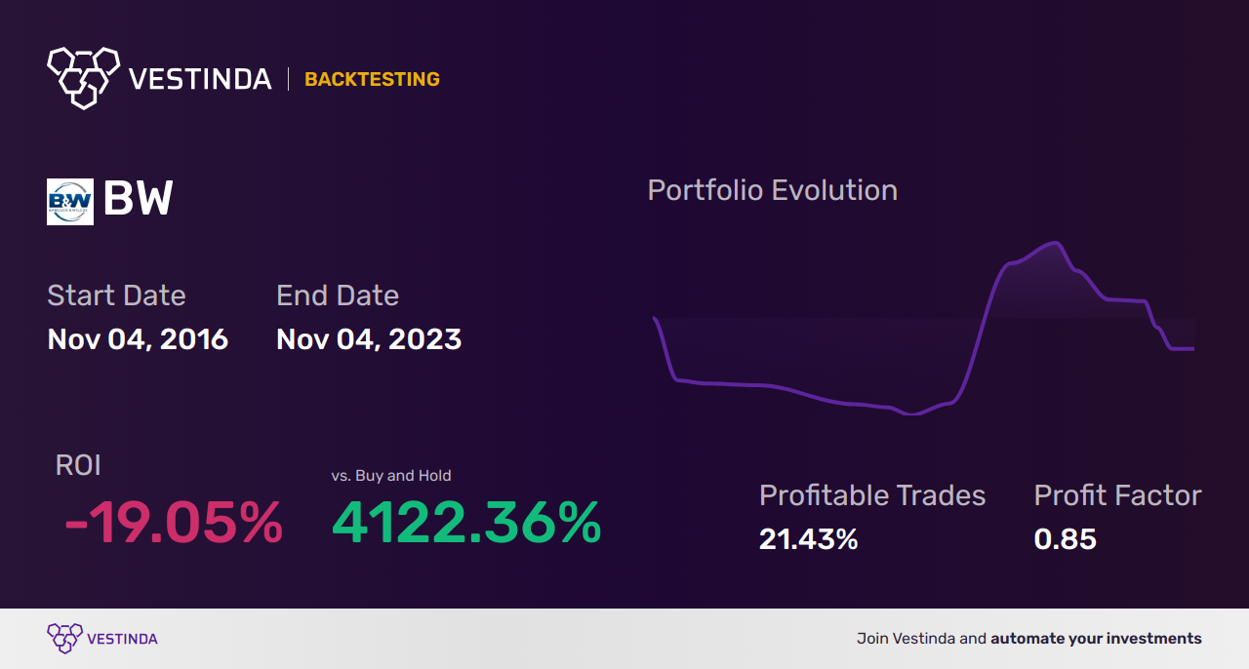Screen dimensions: 1249x669
Task: Click the BW ticker title
Action: pos(138,200)
